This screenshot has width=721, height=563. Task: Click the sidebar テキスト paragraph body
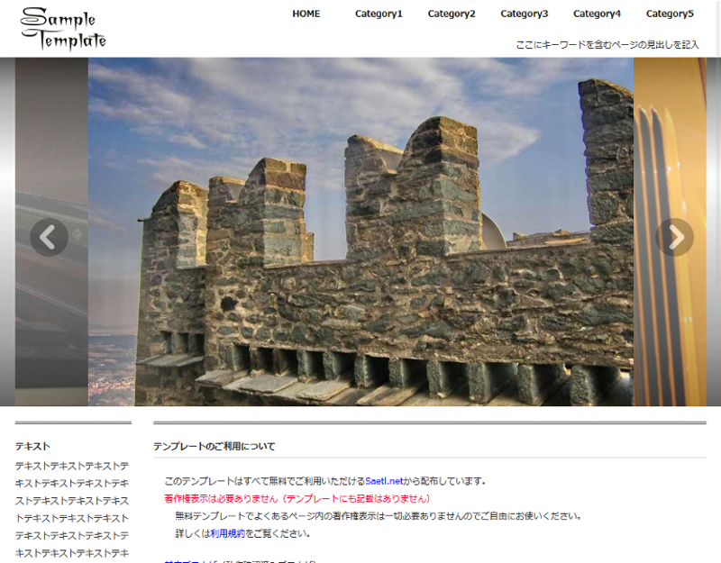pyautogui.click(x=72, y=509)
